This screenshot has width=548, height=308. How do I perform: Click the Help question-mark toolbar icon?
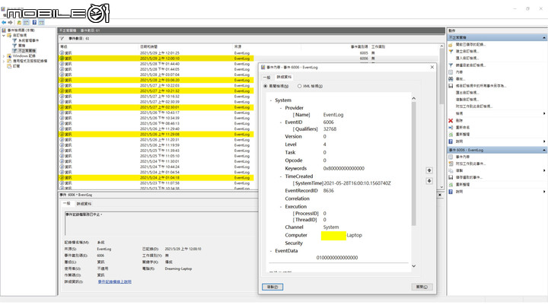click(x=34, y=22)
